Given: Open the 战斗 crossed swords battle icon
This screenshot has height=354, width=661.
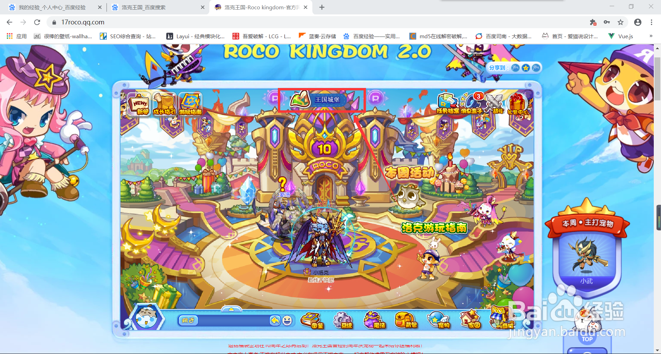Looking at the screenshot, I should (495, 103).
